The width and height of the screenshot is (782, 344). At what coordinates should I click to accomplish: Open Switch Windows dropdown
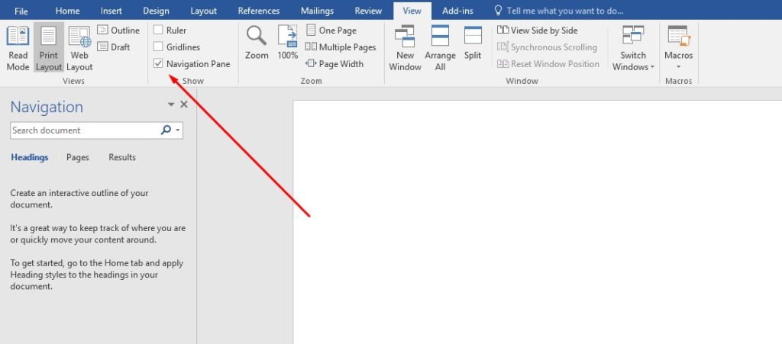[633, 48]
